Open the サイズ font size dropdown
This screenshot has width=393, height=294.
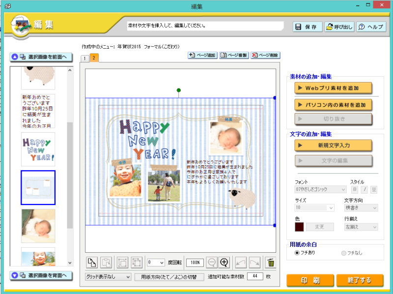(314, 207)
